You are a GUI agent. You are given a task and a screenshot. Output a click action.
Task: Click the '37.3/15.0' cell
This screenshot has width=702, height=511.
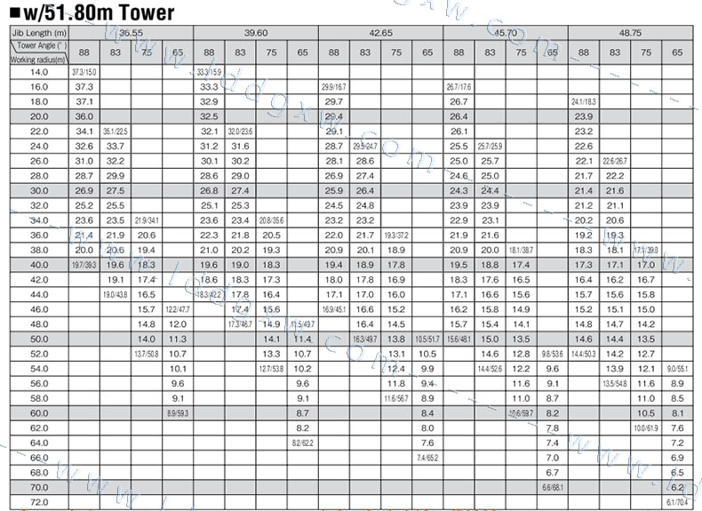coord(84,72)
